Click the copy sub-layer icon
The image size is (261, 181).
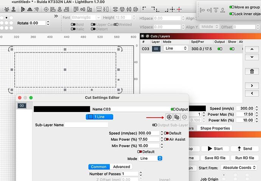(x=177, y=117)
